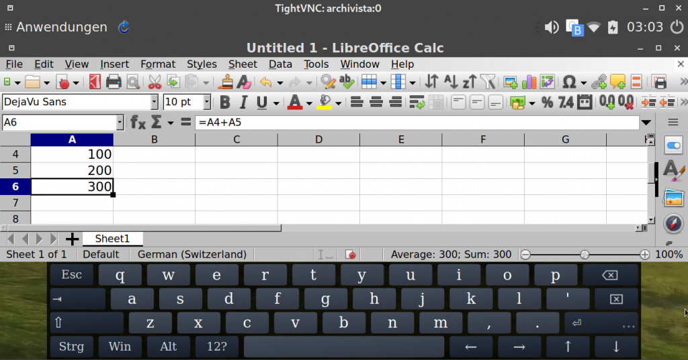The height and width of the screenshot is (360, 688).
Task: Sort descending Z to A
Action: click(469, 82)
